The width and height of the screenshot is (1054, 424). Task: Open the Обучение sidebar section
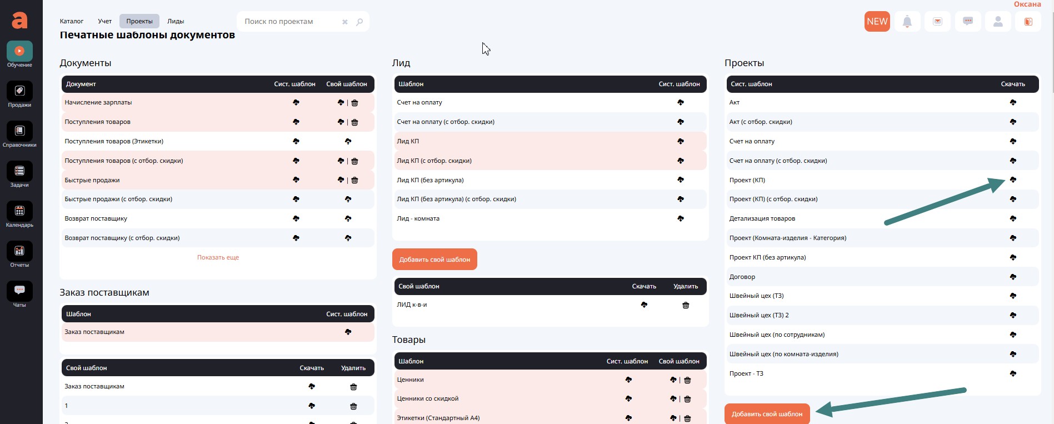point(19,52)
